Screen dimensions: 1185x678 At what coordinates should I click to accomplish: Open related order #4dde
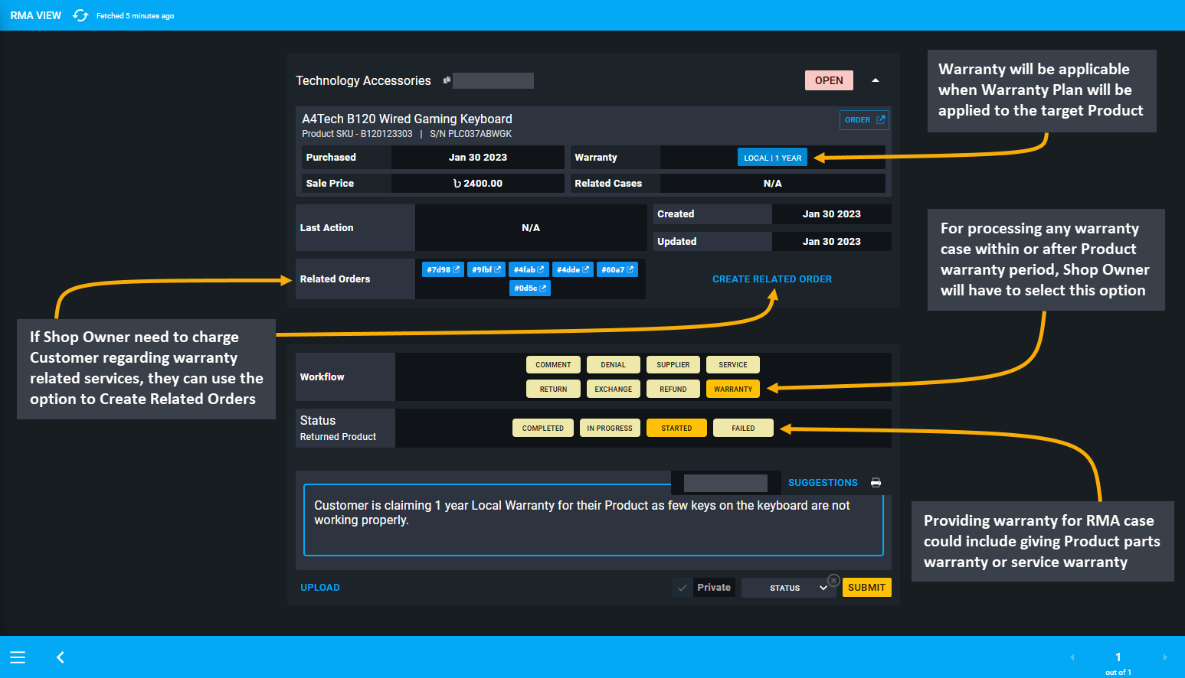point(573,269)
